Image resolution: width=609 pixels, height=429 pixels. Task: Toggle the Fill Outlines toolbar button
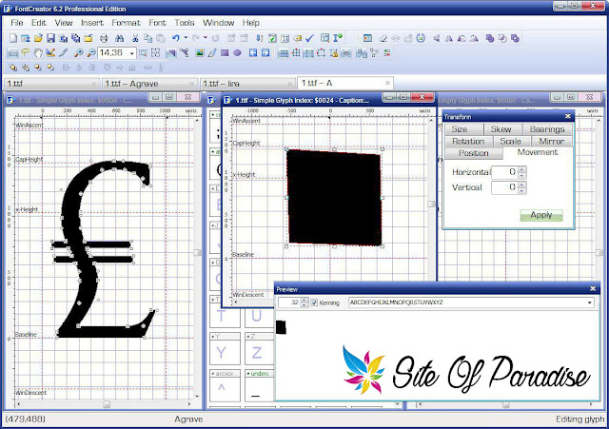tap(171, 53)
